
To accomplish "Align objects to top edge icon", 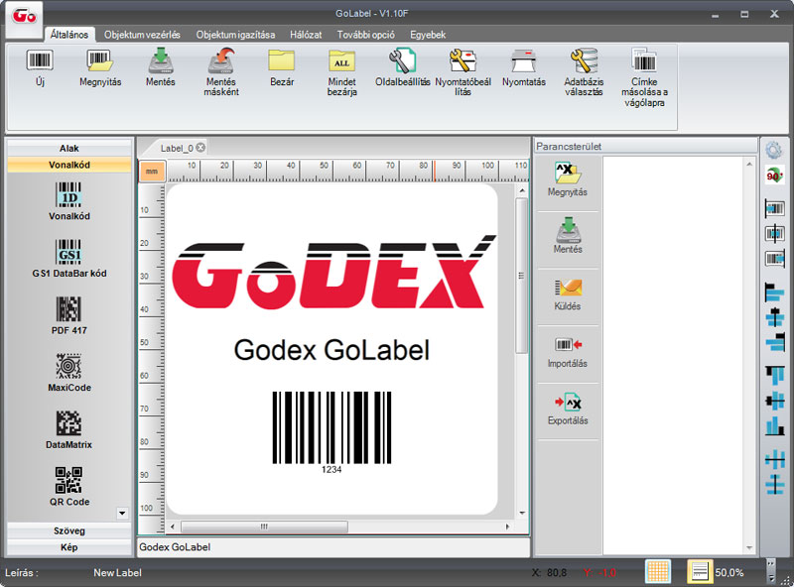I will pos(775,376).
